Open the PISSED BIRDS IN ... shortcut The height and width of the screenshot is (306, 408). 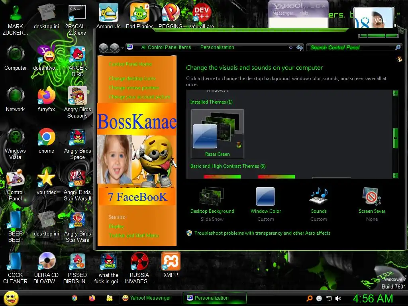[x=77, y=268]
